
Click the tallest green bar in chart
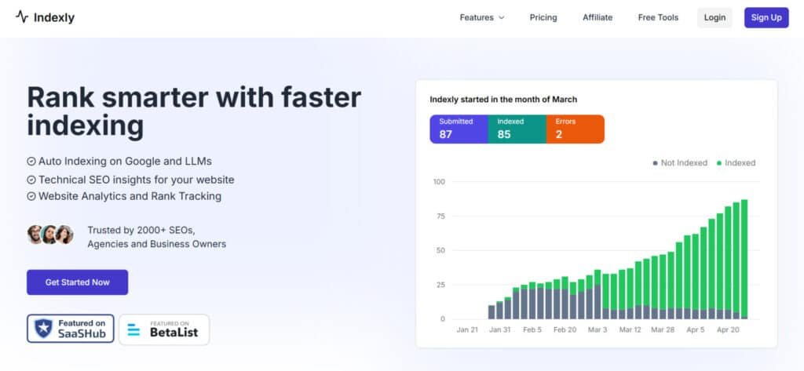(x=744, y=257)
